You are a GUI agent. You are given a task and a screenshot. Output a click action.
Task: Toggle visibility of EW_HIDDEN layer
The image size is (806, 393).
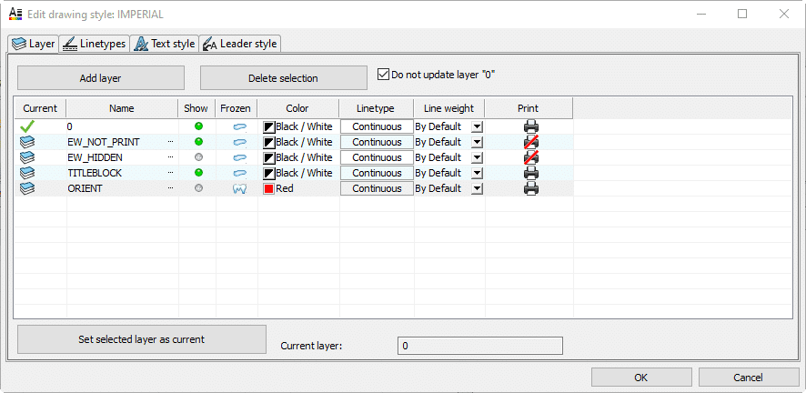pos(198,157)
